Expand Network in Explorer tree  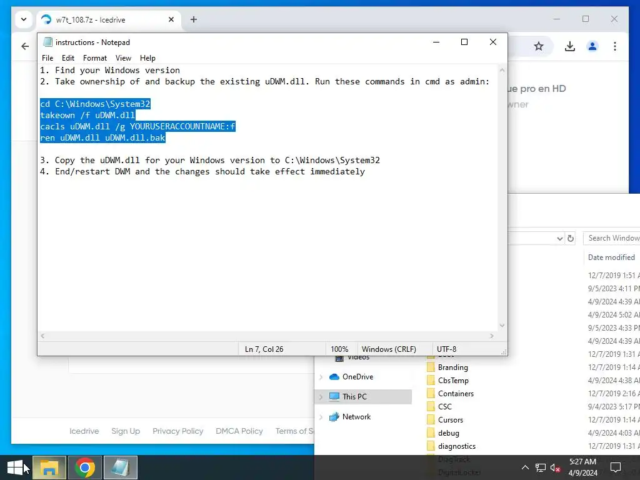coord(321,417)
